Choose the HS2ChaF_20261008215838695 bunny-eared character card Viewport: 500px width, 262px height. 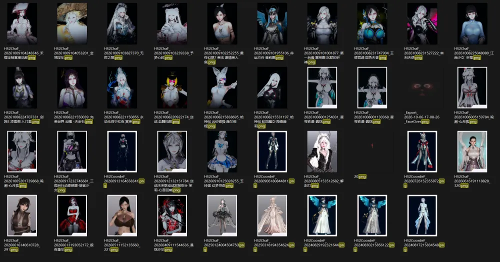click(x=222, y=87)
